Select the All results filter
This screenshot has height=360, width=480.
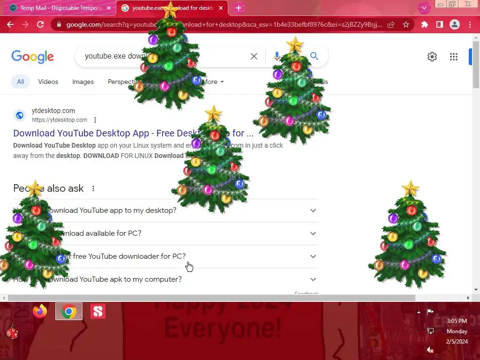point(20,82)
